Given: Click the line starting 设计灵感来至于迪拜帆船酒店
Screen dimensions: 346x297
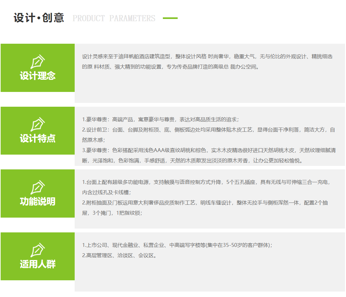Looking at the screenshot, I should 207,57.
